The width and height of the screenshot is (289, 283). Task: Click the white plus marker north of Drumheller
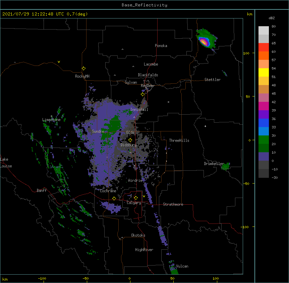(205, 126)
